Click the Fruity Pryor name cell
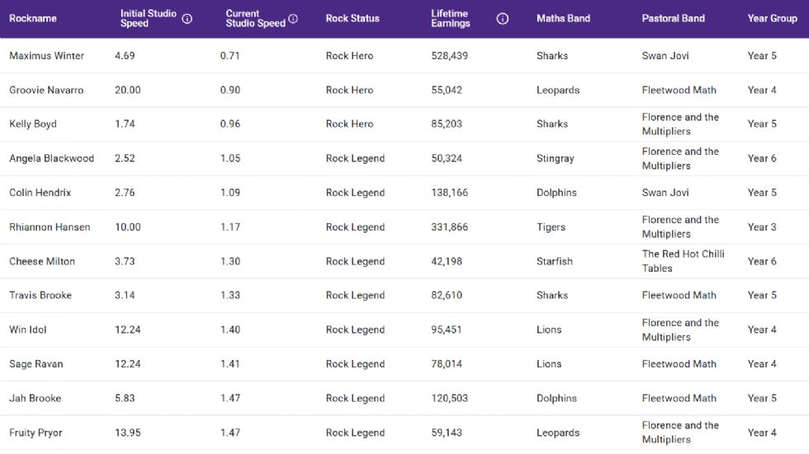This screenshot has height=454, width=809. point(35,433)
